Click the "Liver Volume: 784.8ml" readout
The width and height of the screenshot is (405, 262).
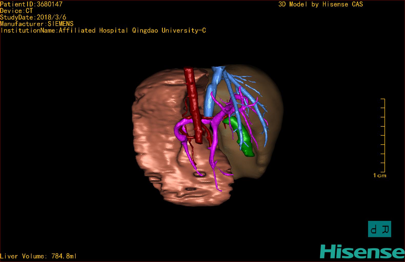click(x=38, y=256)
